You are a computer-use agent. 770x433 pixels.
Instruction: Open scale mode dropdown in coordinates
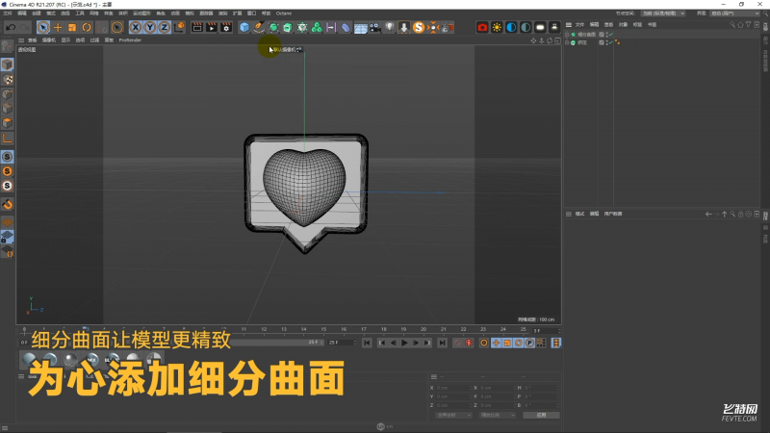point(498,415)
